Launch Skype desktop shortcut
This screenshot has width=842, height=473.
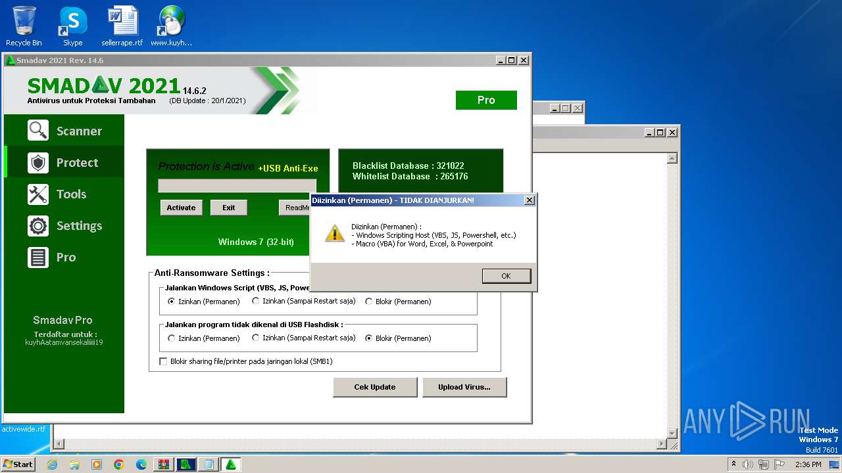[72, 26]
